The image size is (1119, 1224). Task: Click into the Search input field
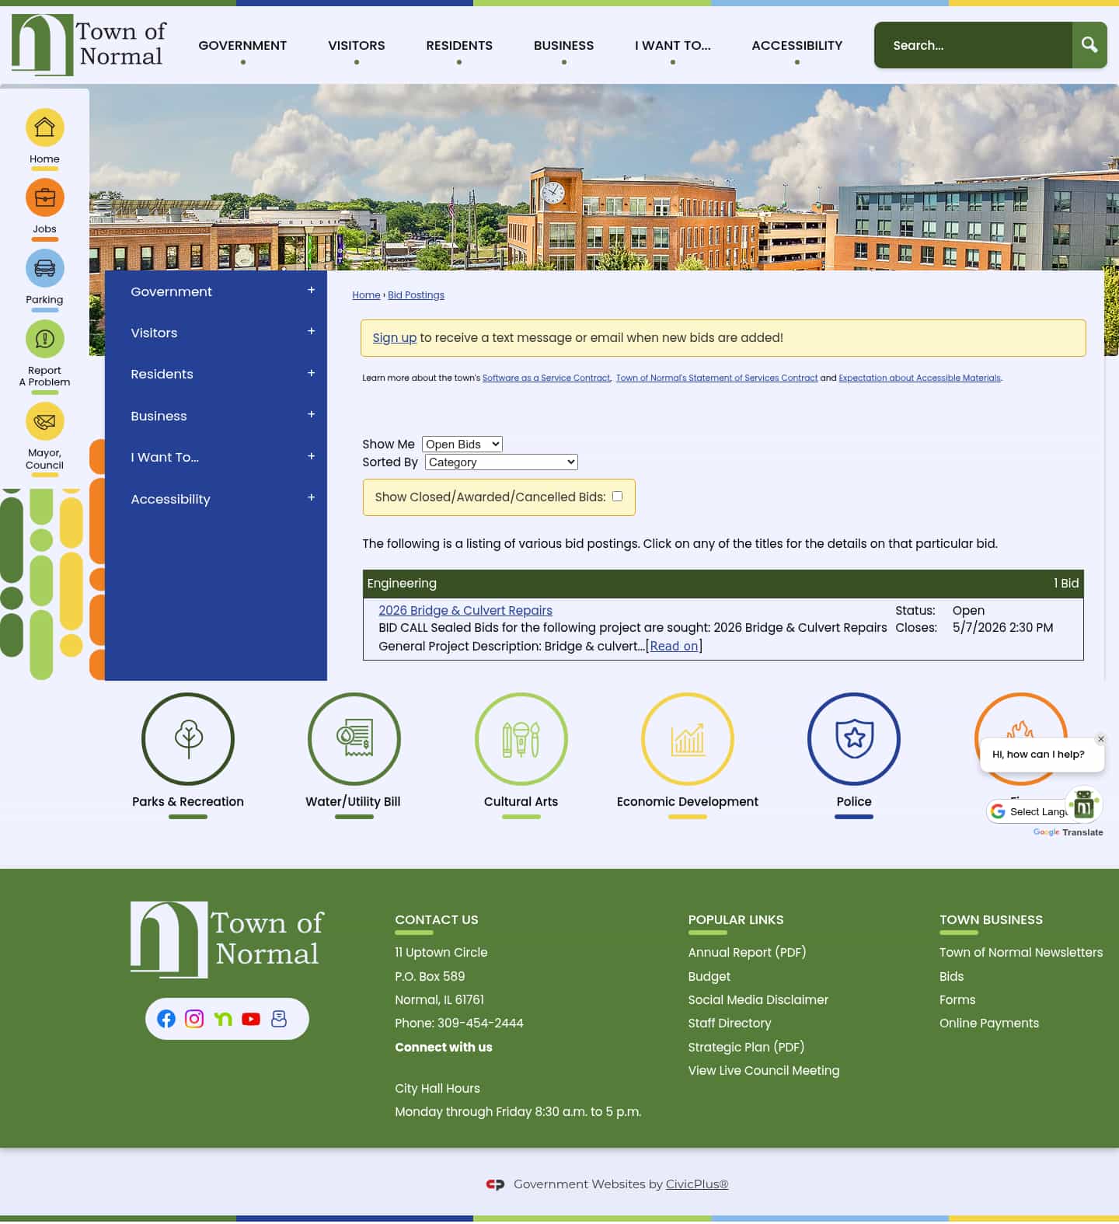pos(973,45)
